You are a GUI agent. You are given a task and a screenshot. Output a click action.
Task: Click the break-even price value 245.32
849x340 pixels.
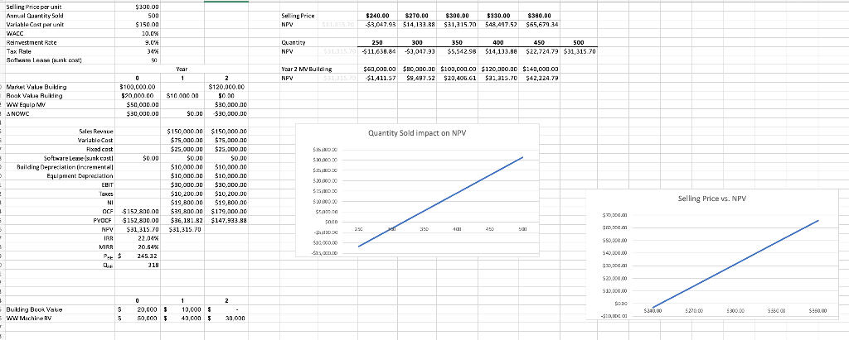[148, 255]
